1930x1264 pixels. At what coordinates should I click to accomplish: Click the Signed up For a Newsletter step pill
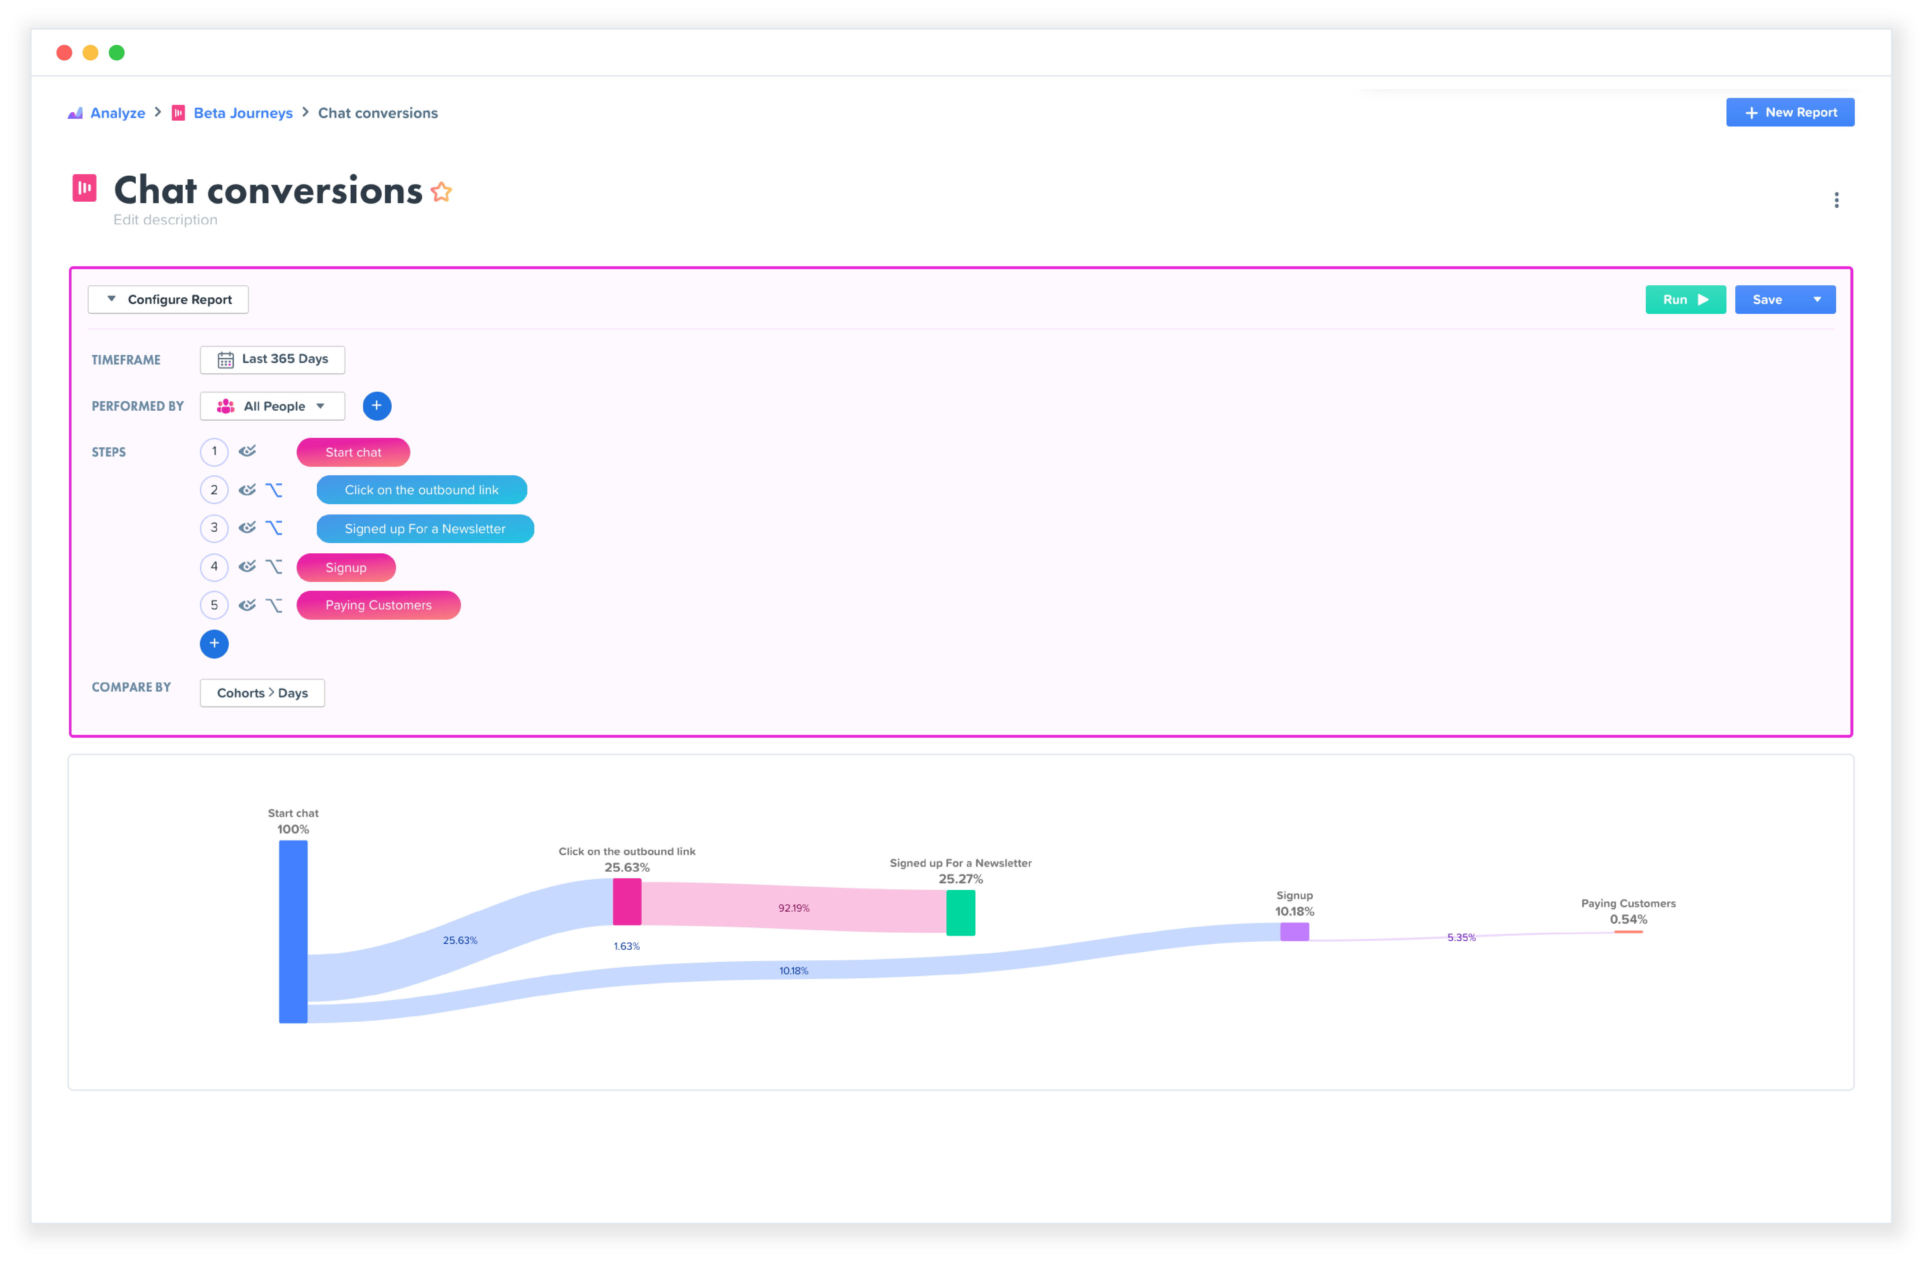(425, 529)
